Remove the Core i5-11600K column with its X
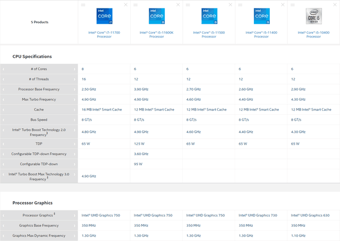The width and height of the screenshot is (340, 241). click(x=178, y=5)
